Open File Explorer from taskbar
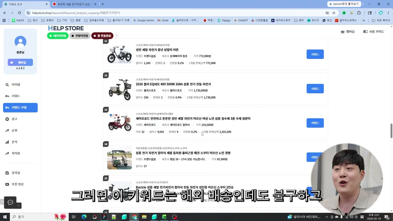The width and height of the screenshot is (393, 221). 144,217
